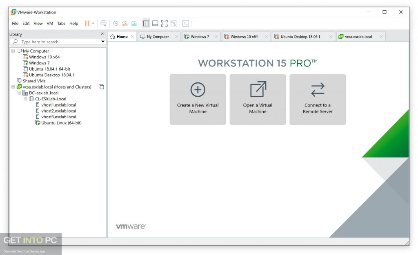Open the File menu
Screen dimensions: 418x255
tap(15, 23)
